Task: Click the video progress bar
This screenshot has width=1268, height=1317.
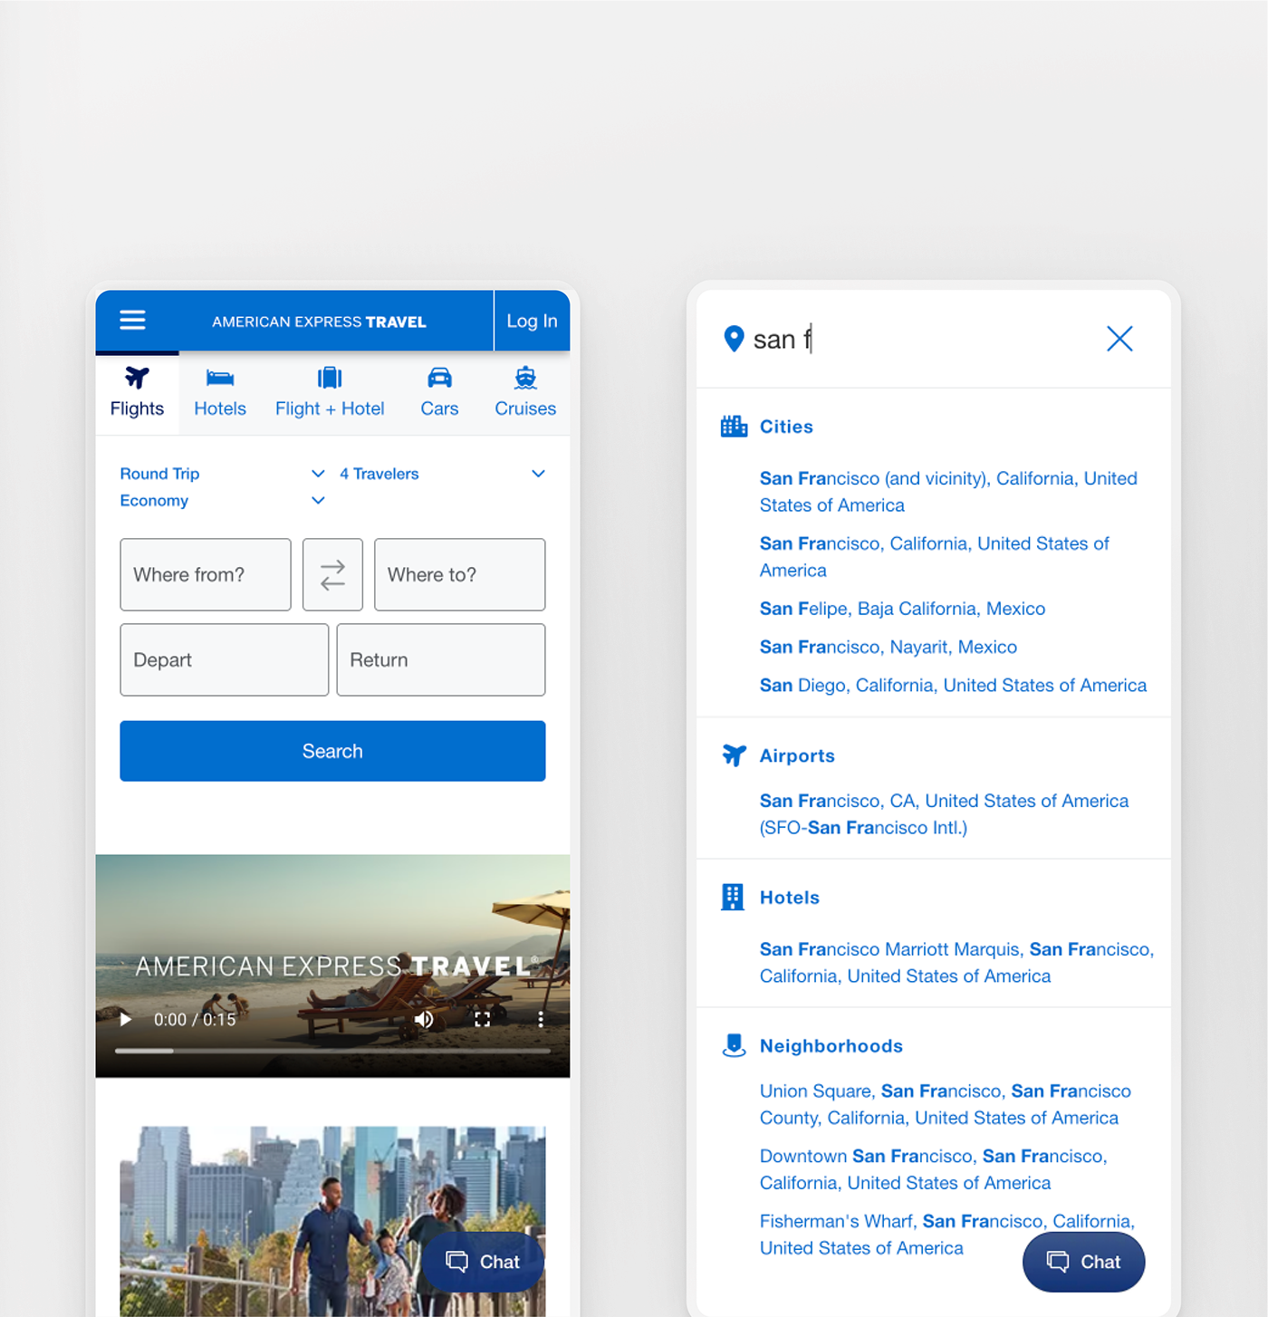Action: pyautogui.click(x=332, y=1051)
